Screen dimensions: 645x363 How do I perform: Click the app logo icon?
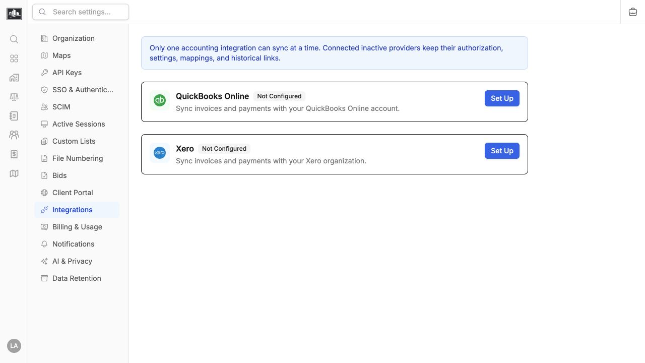click(14, 14)
